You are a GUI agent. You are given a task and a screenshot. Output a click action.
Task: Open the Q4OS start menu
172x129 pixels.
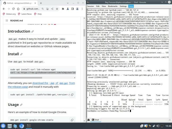click(x=3, y=126)
